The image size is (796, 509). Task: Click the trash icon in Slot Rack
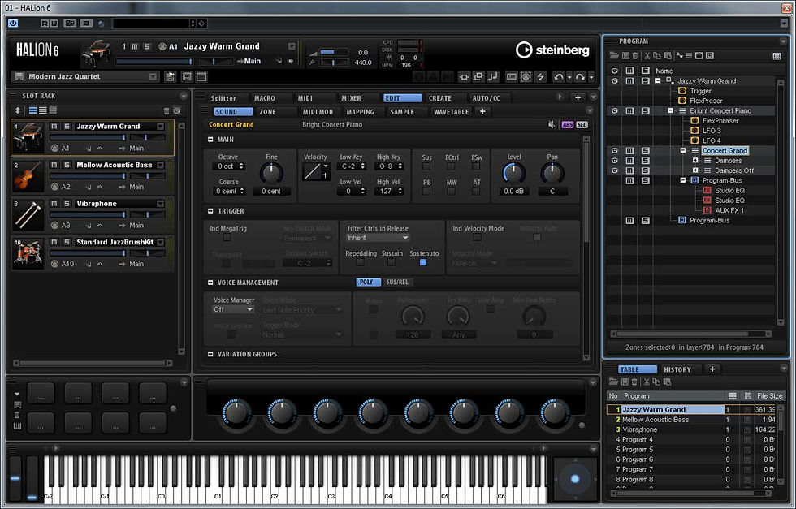coord(166,110)
